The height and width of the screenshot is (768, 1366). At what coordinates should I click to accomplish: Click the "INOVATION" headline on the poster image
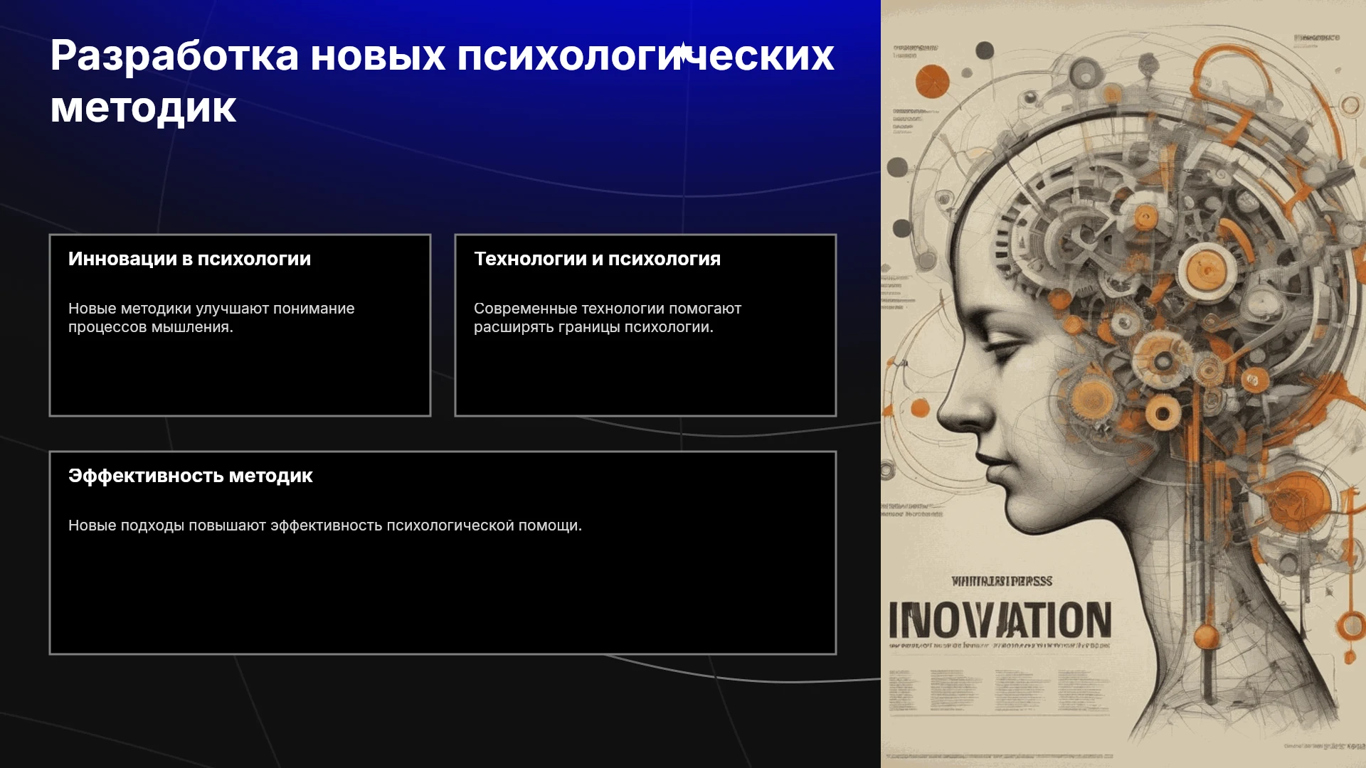(1000, 620)
